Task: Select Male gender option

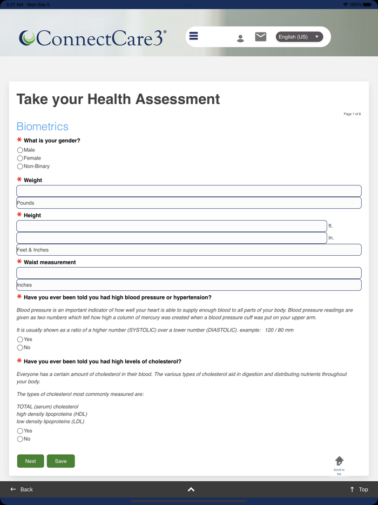Action: click(x=20, y=150)
